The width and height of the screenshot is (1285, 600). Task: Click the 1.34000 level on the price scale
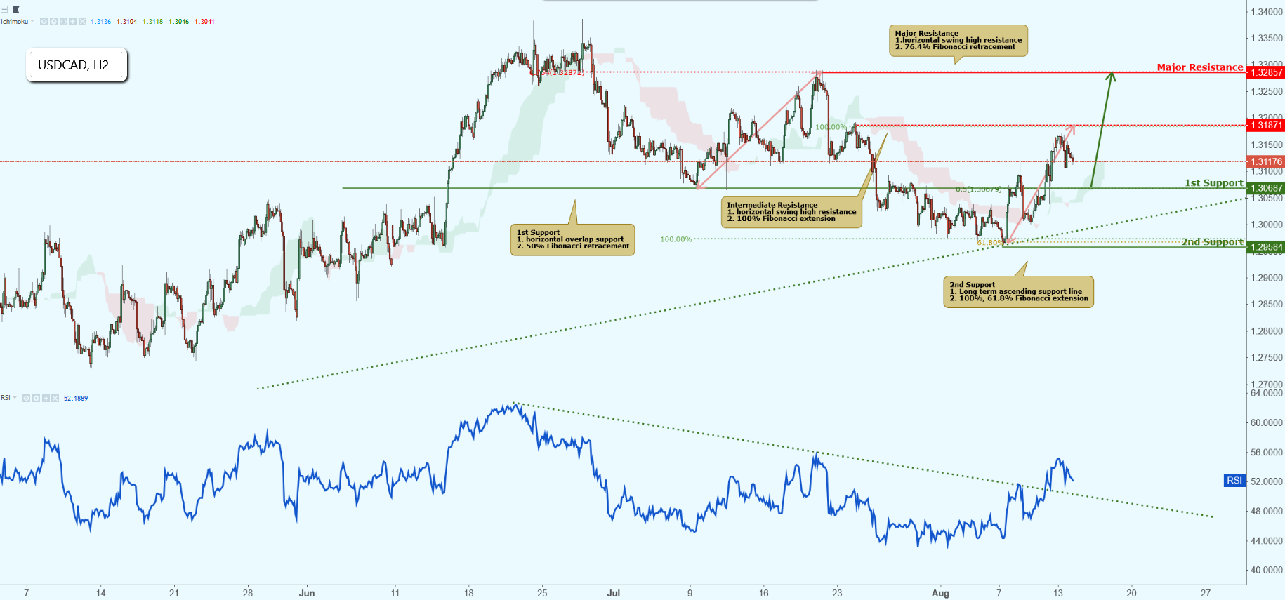pyautogui.click(x=1267, y=12)
